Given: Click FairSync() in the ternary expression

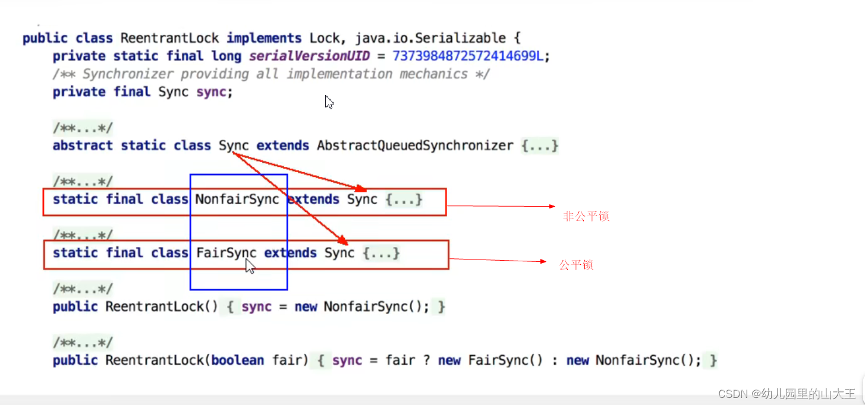Looking at the screenshot, I should point(505,360).
